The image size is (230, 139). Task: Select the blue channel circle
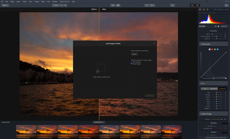218,49
